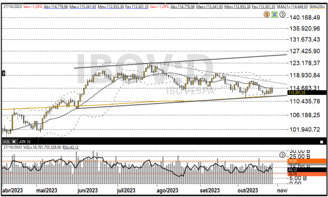Image resolution: width=328 pixels, height=197 pixels.
Task: Click the round arrow icon beside the flag
Action: [x=282, y=14]
